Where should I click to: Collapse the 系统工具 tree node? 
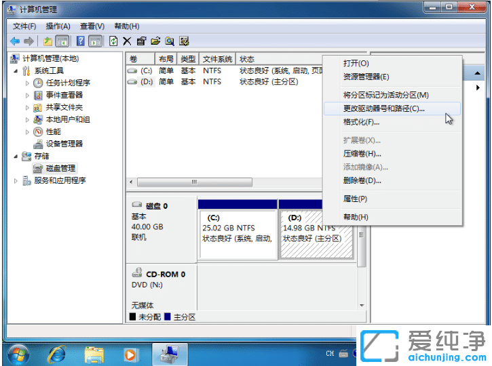pyautogui.click(x=16, y=70)
